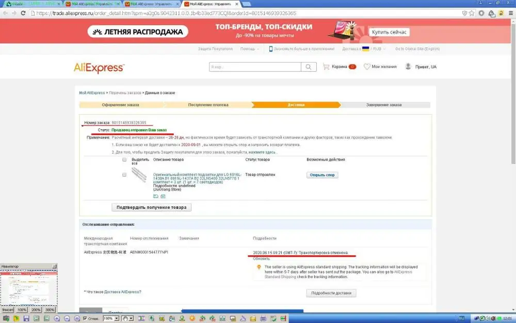This screenshot has width=516, height=323.
Task: Click the system tray clock
Action: 507,318
